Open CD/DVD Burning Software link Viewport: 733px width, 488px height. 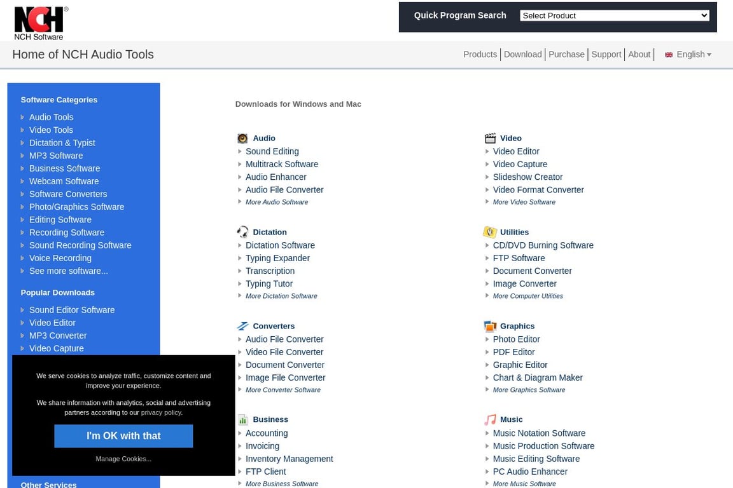pos(543,246)
